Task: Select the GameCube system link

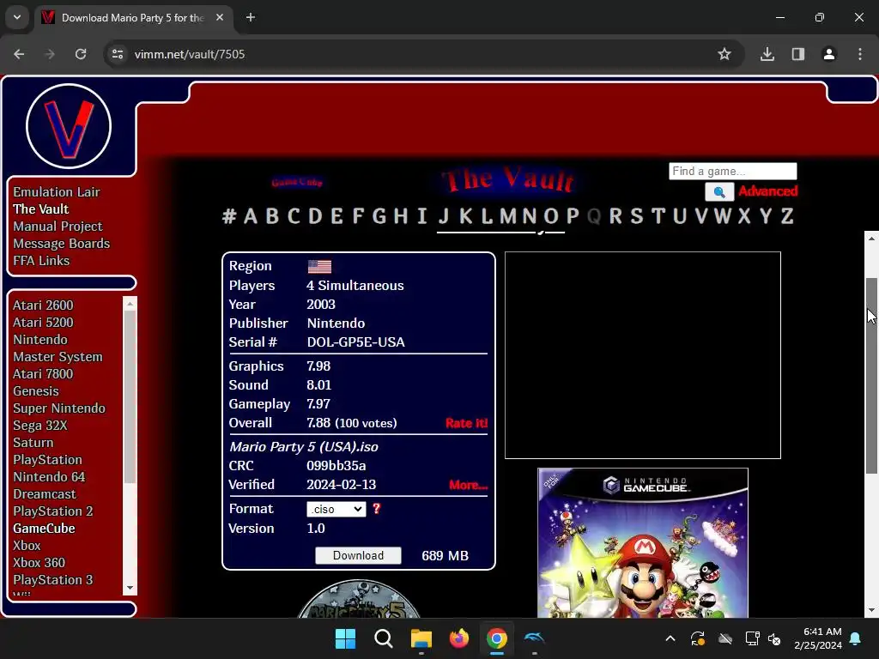Action: click(45, 529)
